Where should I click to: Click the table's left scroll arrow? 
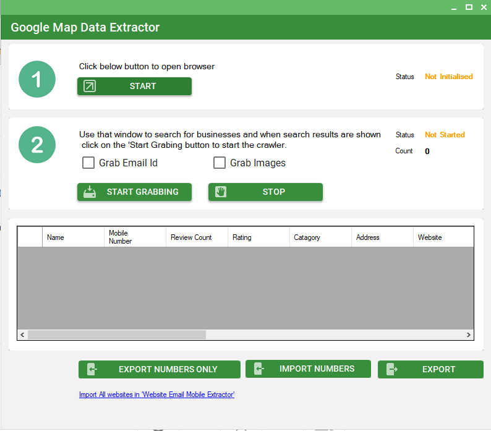tap(22, 335)
